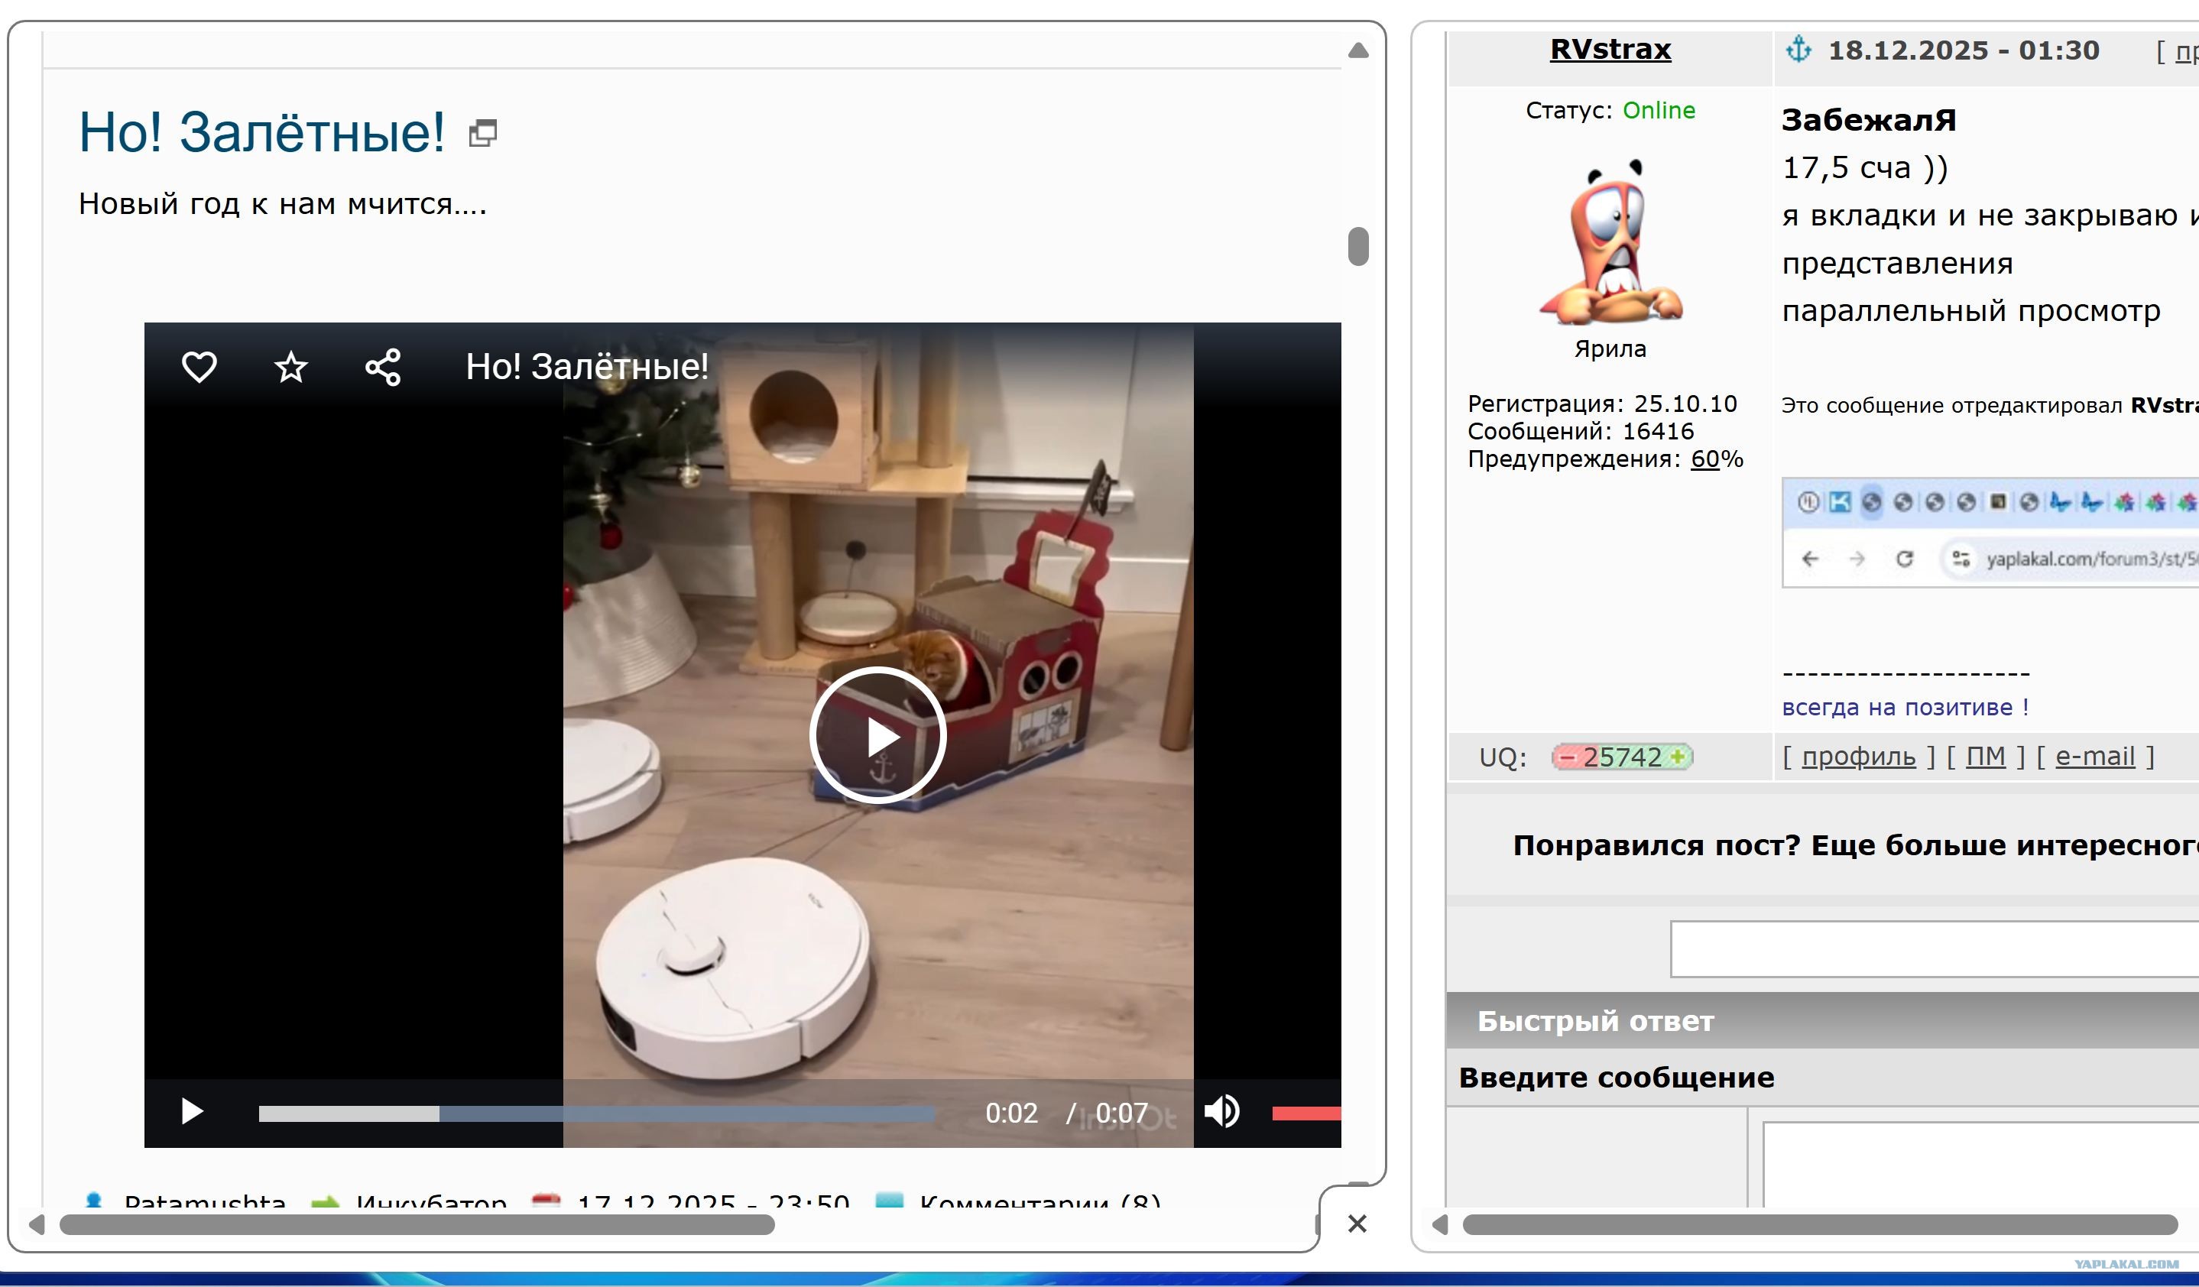Click the "Быстрый ответ" header
Screen dimensions: 2199x1287
coord(1595,1020)
